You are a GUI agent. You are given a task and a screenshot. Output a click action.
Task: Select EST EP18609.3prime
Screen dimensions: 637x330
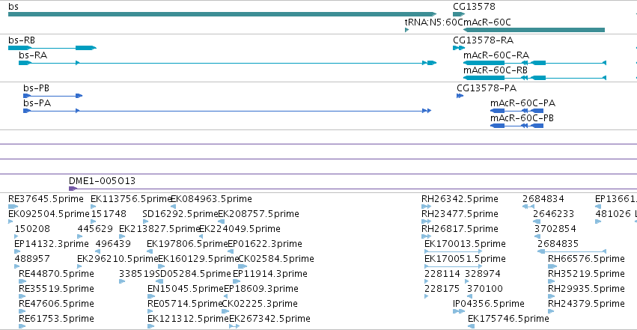pos(260,289)
